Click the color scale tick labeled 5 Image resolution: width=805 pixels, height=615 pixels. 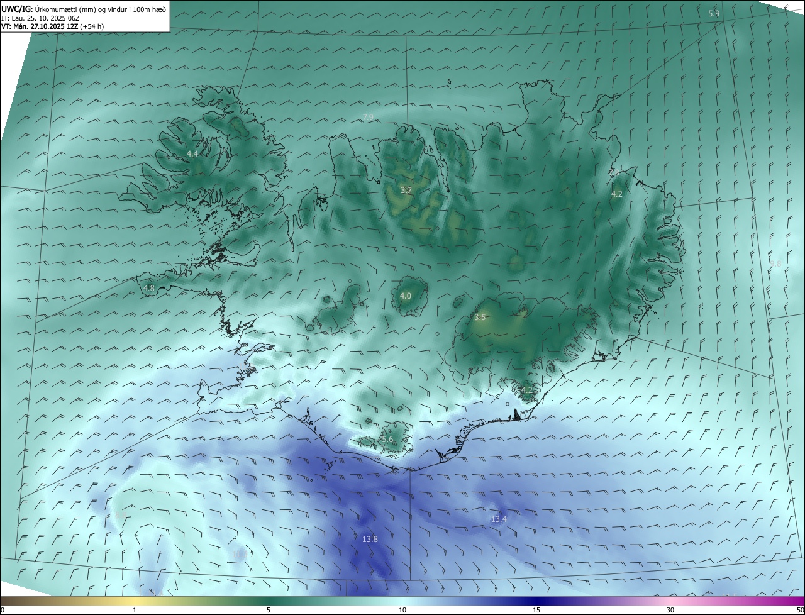coord(269,610)
